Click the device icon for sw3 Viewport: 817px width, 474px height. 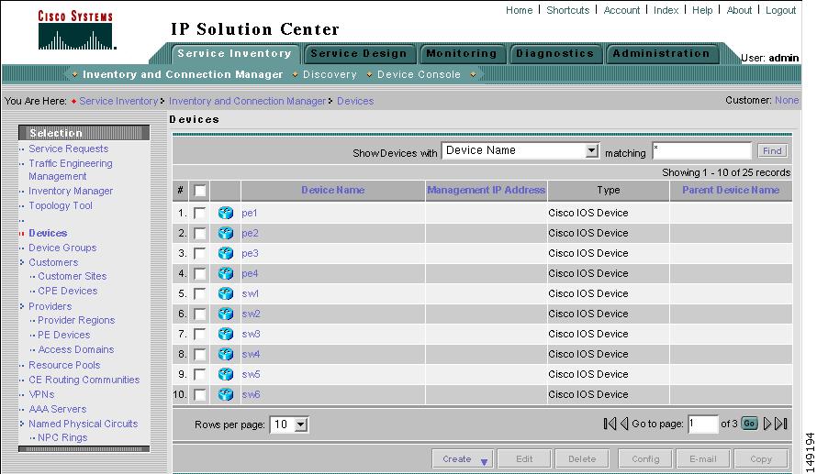coord(226,334)
